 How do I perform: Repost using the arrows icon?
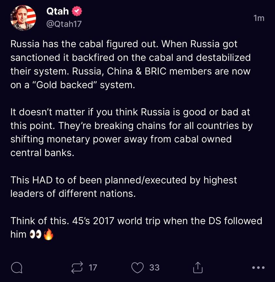(78, 268)
